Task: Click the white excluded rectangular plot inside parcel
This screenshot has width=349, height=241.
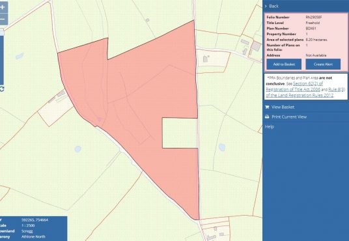Action: 180,133
